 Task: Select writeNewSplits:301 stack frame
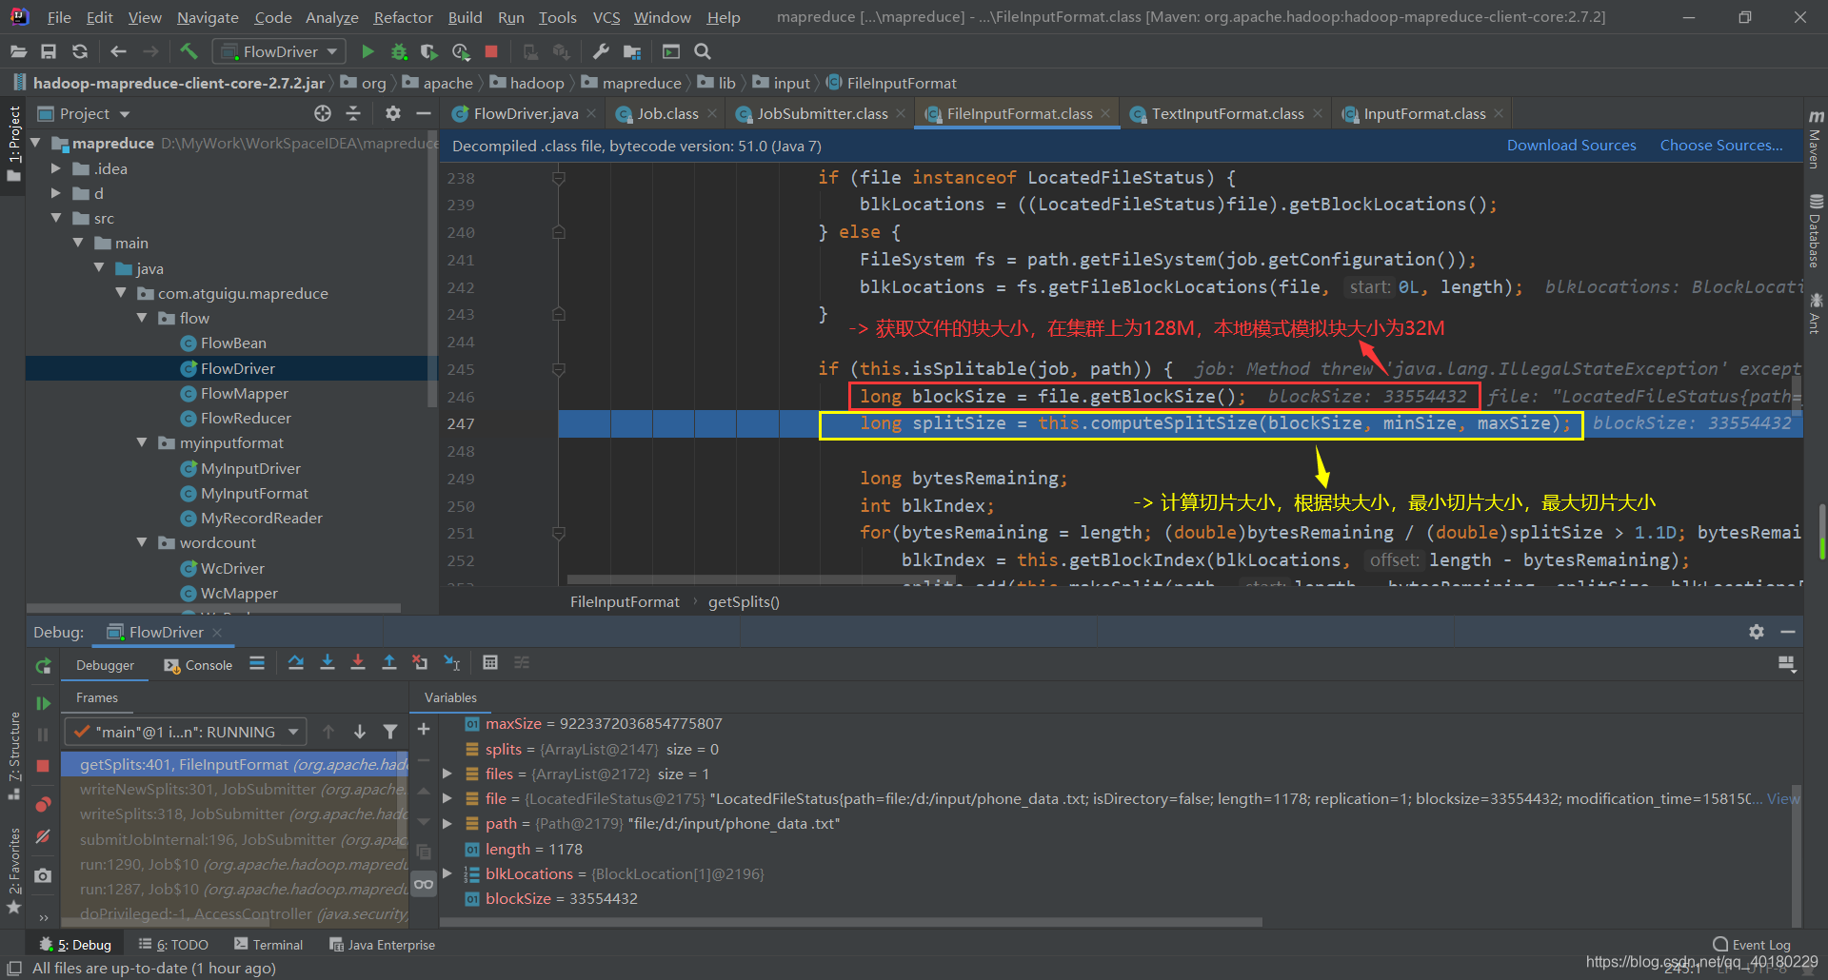pos(235,789)
